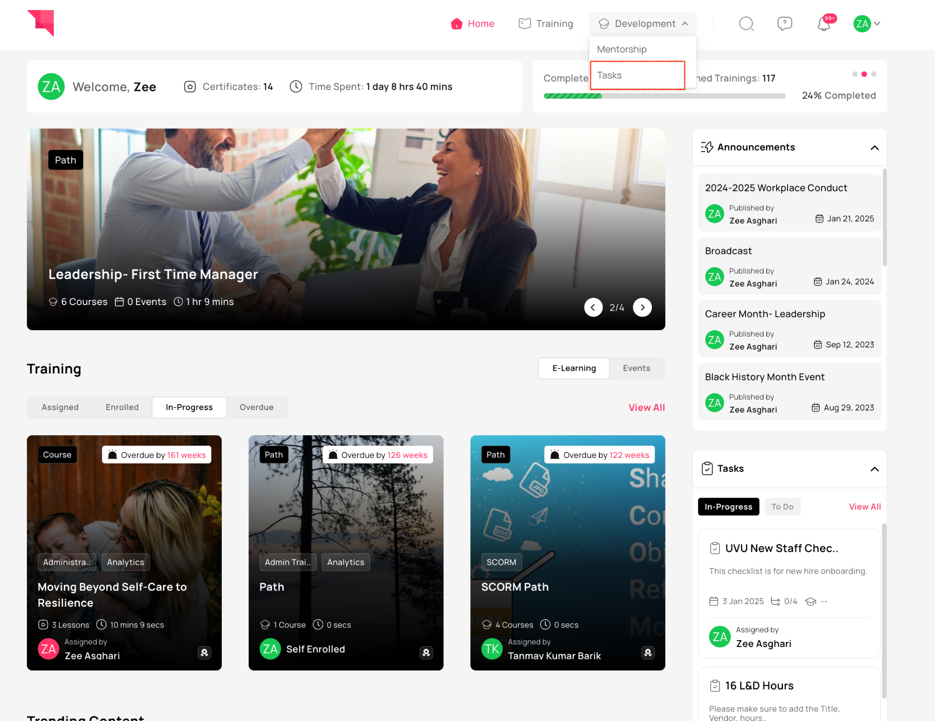Click the trainings completion progress bar

pyautogui.click(x=664, y=96)
